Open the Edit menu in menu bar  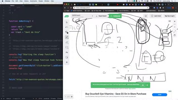[x=17, y=1]
